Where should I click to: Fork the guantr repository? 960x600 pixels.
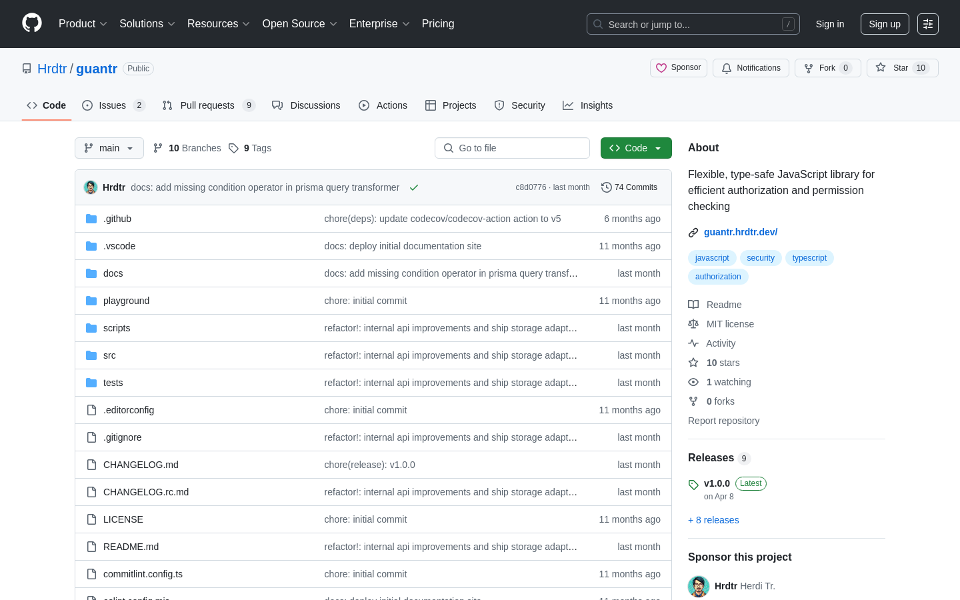pyautogui.click(x=828, y=68)
